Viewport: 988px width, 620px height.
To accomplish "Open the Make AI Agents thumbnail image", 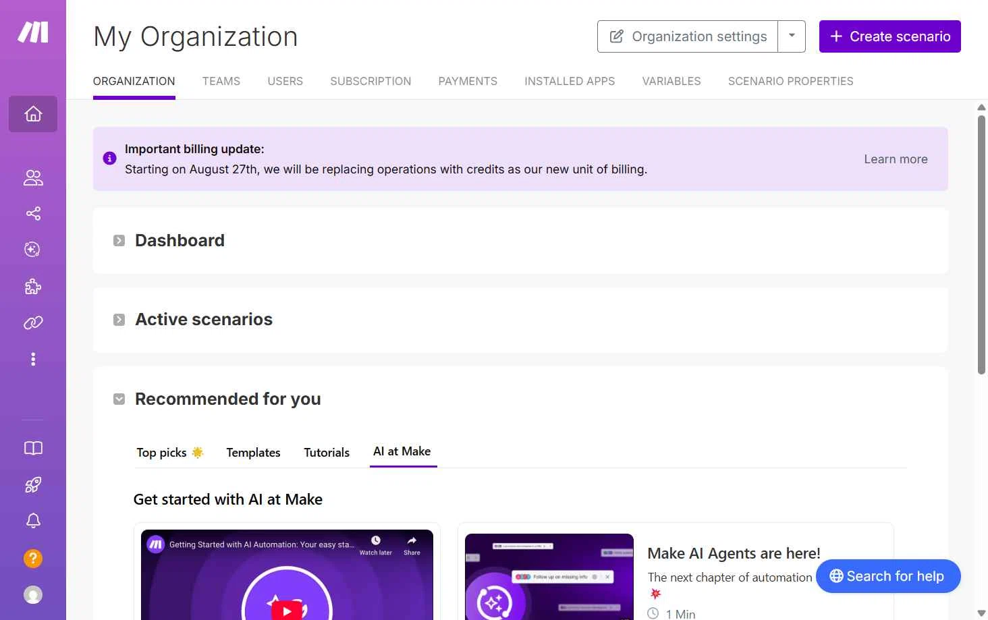I will pyautogui.click(x=549, y=577).
